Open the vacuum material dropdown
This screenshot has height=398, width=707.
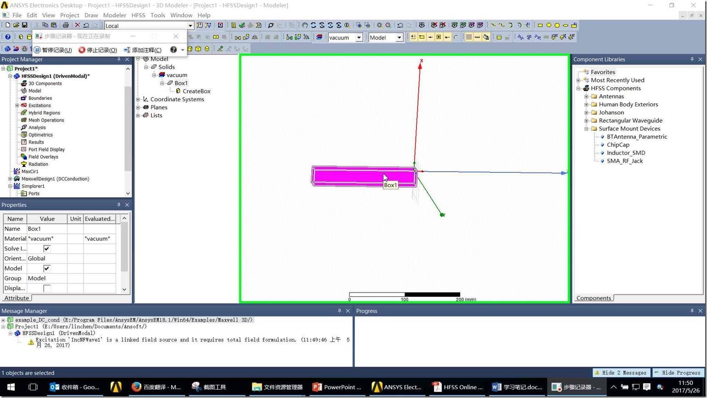[x=359, y=38]
